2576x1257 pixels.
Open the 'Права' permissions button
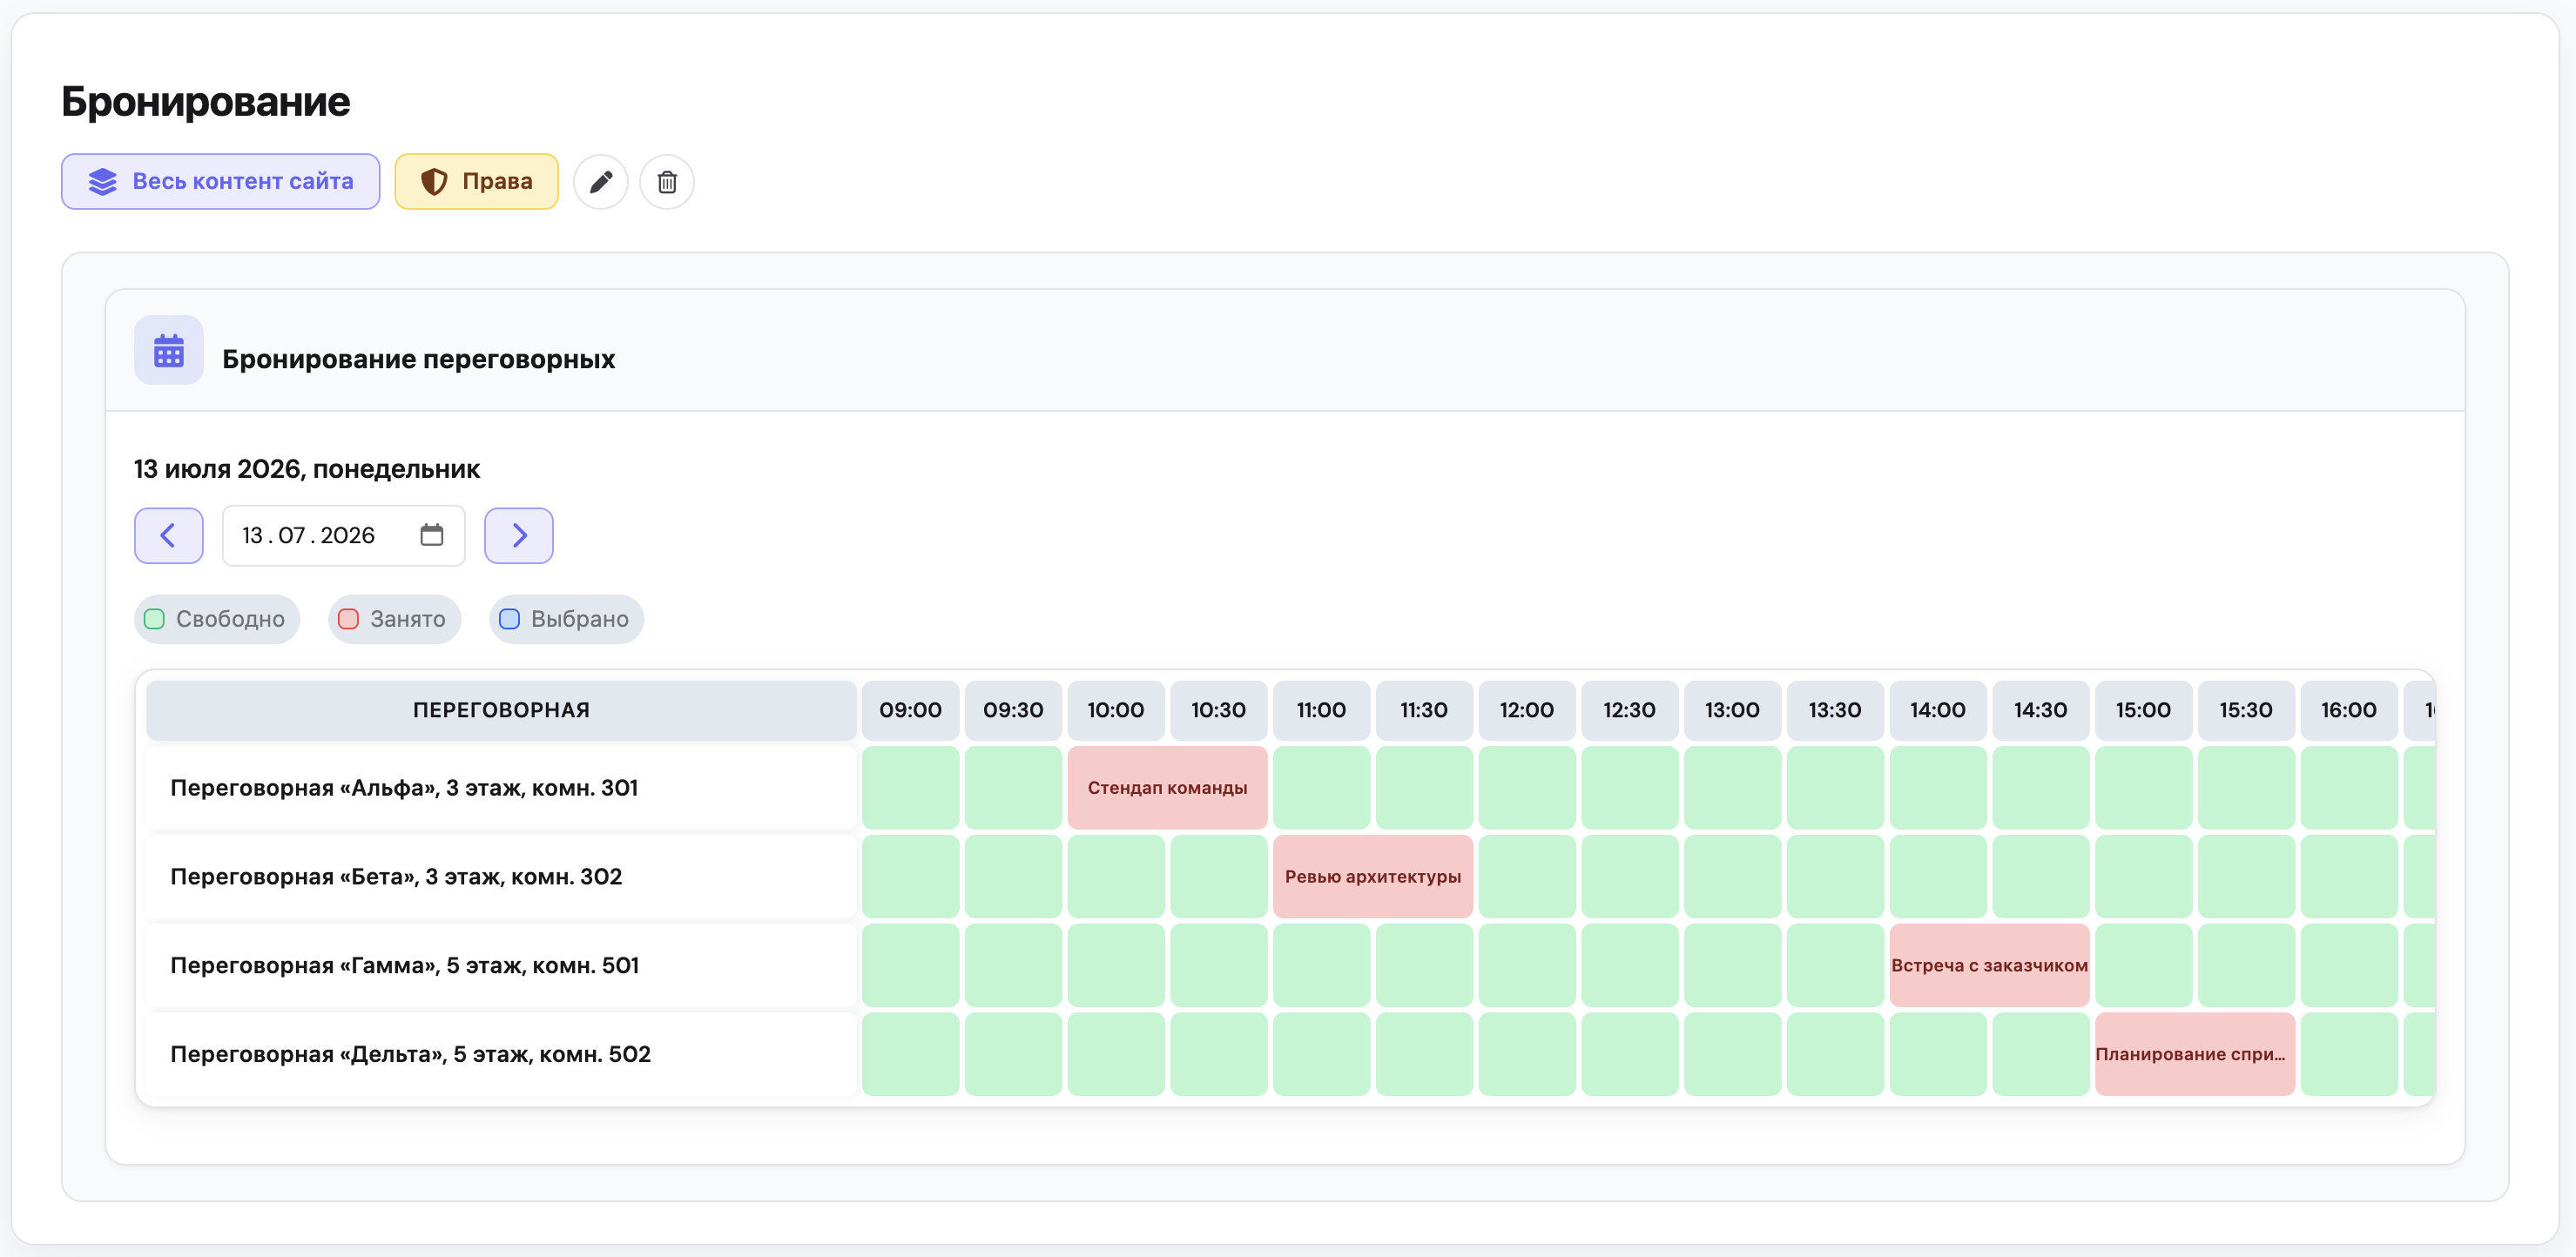(476, 182)
